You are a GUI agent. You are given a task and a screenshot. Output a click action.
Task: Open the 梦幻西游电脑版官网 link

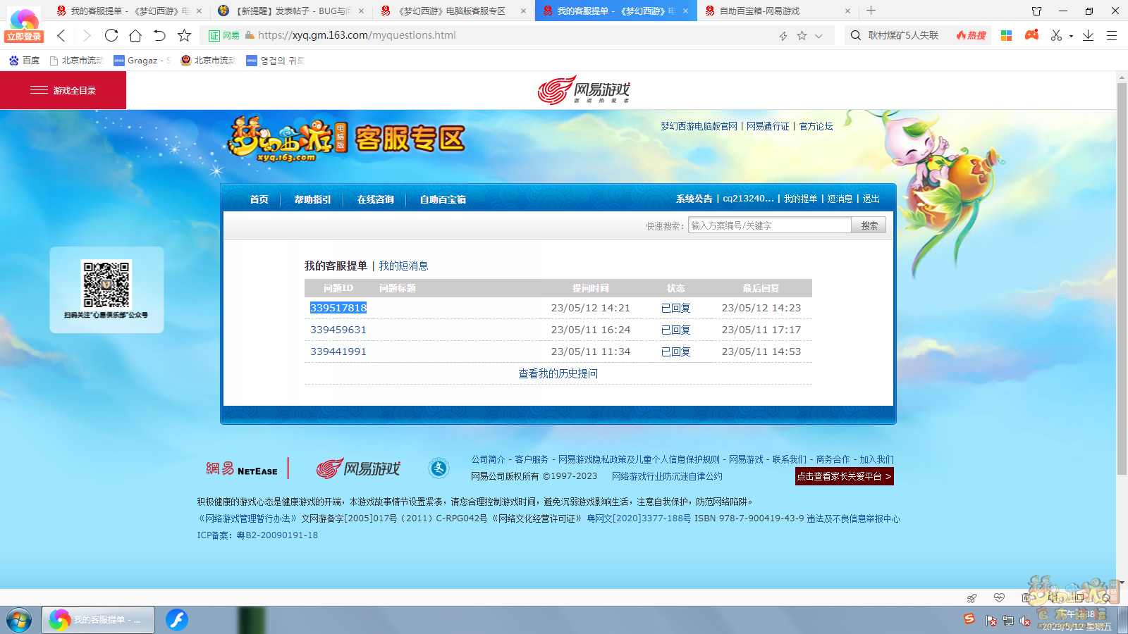click(699, 126)
